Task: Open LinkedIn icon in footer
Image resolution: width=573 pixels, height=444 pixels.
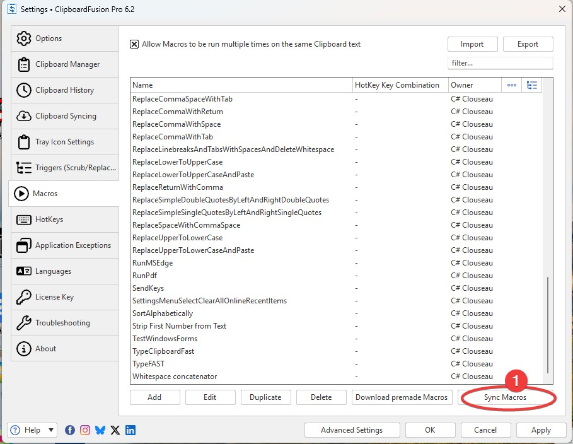Action: click(130, 430)
